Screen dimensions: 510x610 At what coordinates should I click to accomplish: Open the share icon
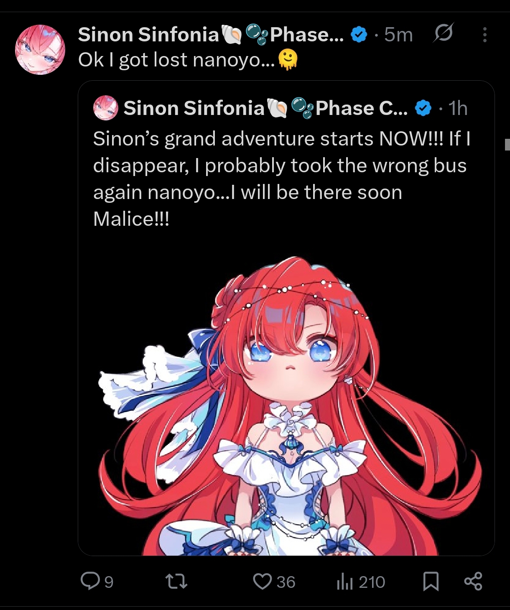[x=473, y=581]
